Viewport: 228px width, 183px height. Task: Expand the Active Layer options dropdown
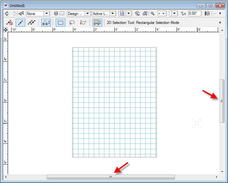[x=112, y=14]
